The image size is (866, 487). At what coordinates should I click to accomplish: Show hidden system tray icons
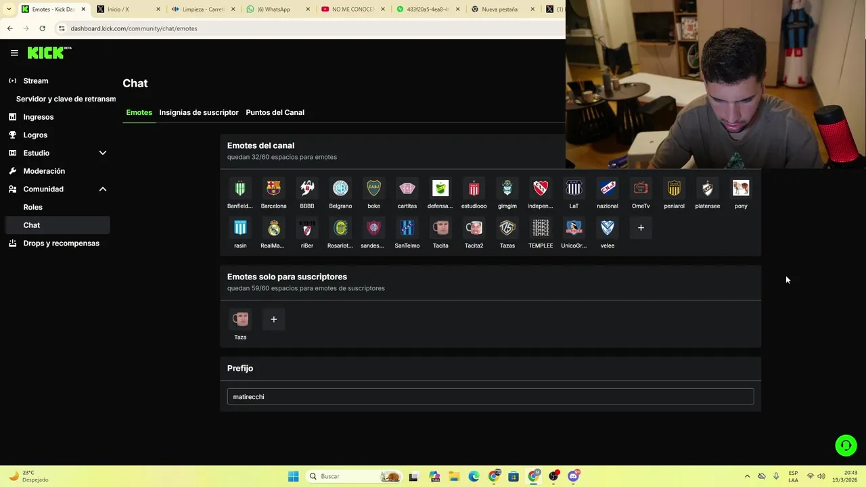(747, 476)
